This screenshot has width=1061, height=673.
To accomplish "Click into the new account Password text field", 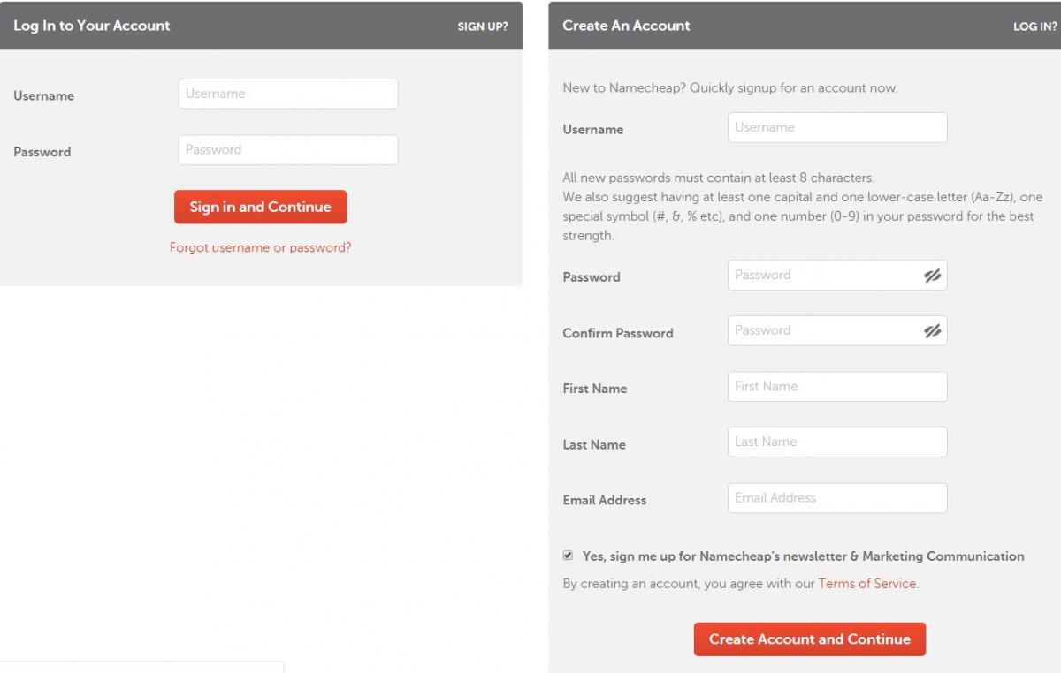I will point(822,276).
